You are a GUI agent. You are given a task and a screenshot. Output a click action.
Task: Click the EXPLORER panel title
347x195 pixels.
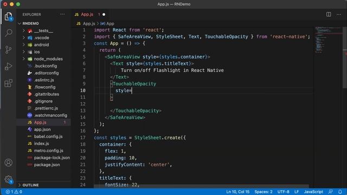coord(31,15)
